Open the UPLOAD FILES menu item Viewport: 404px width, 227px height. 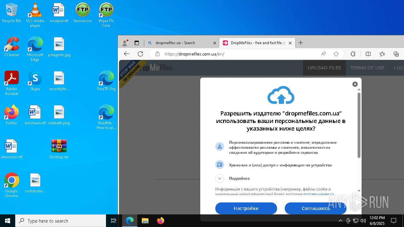click(324, 68)
